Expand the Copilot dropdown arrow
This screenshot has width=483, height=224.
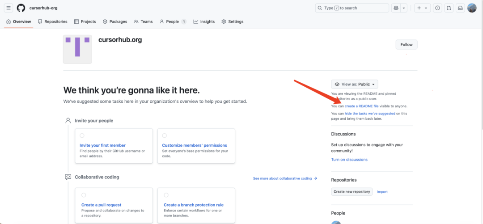click(404, 8)
